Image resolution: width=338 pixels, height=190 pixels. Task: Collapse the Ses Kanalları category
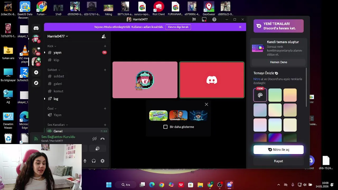click(x=58, y=125)
